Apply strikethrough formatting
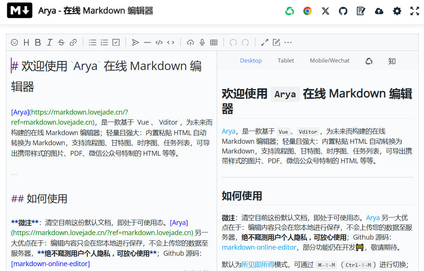 (x=61, y=43)
